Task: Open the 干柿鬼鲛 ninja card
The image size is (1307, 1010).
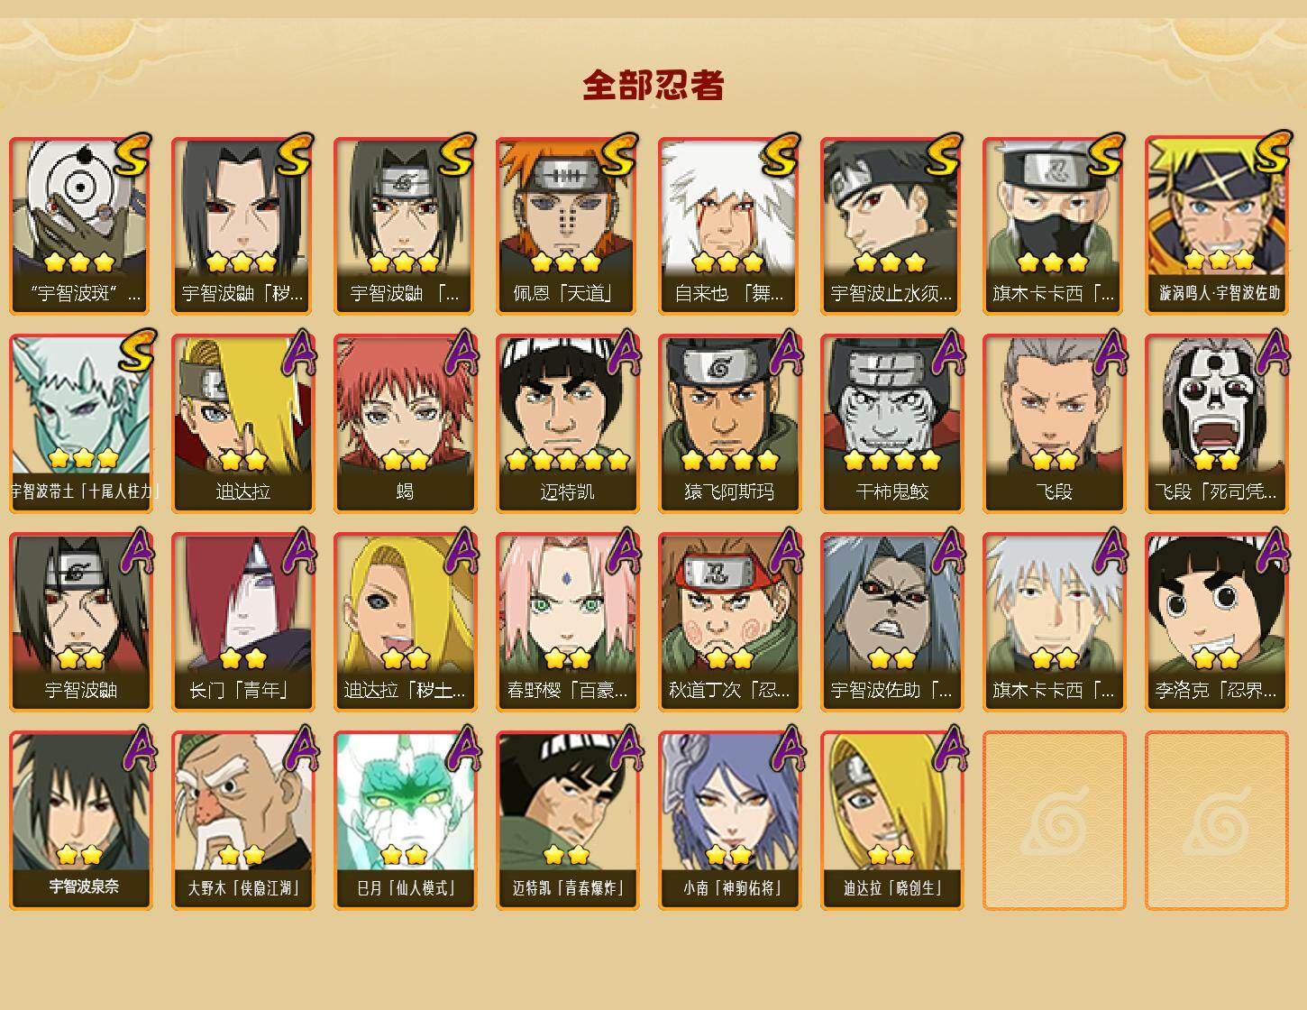Action: (891, 424)
